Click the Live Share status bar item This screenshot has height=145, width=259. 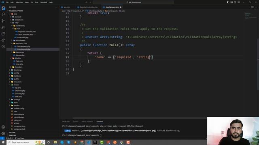(19, 138)
